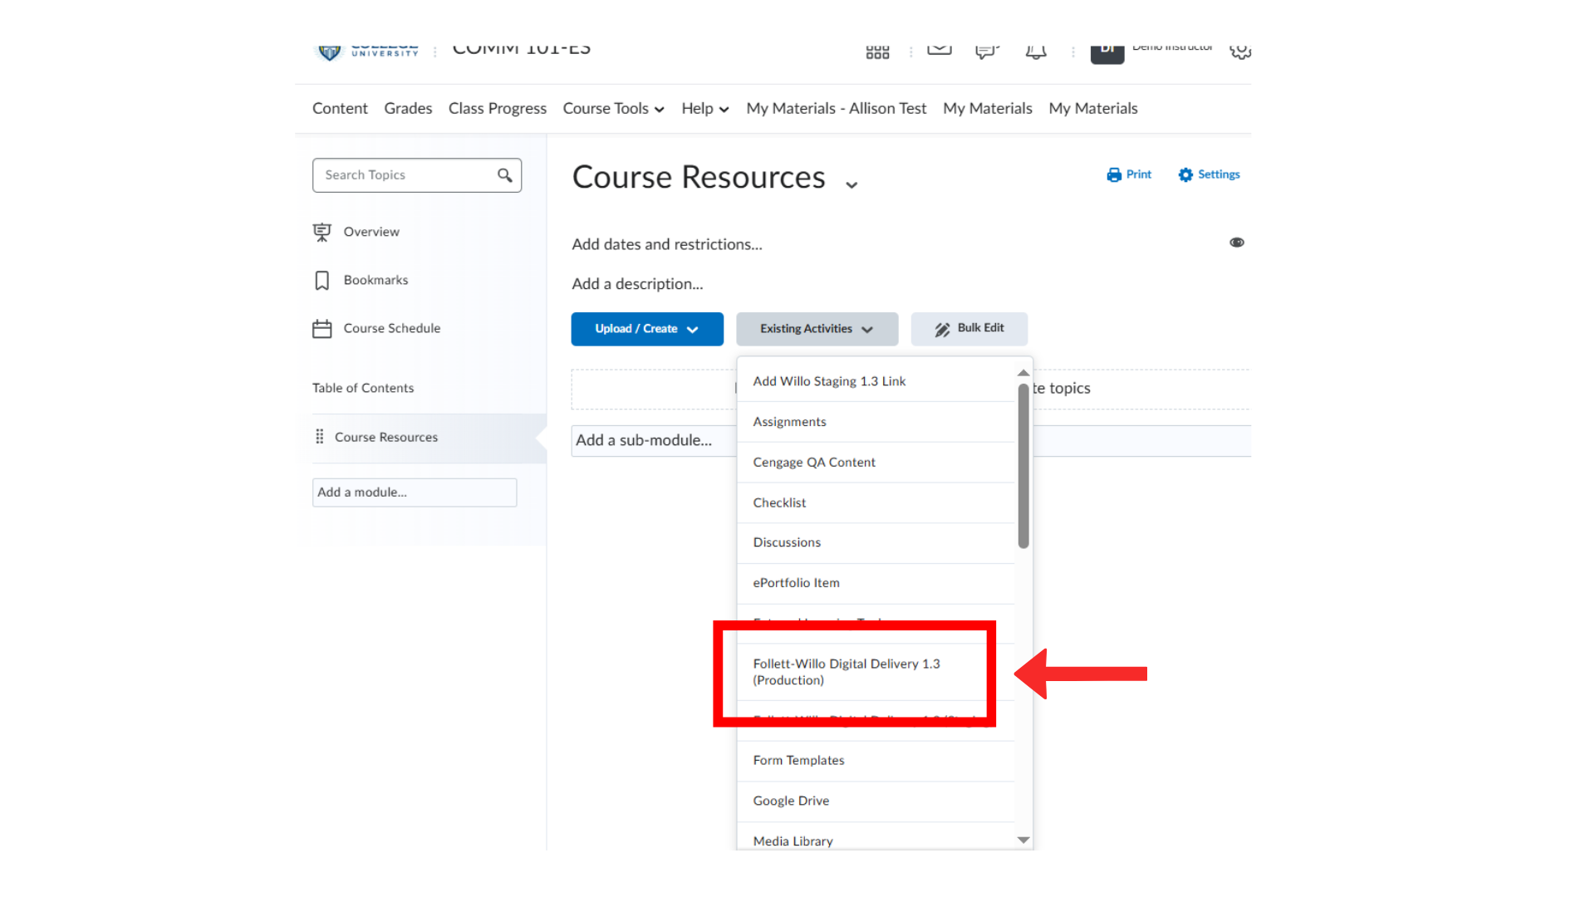The width and height of the screenshot is (1595, 897).
Task: Open Course Schedule in the sidebar
Action: point(392,329)
